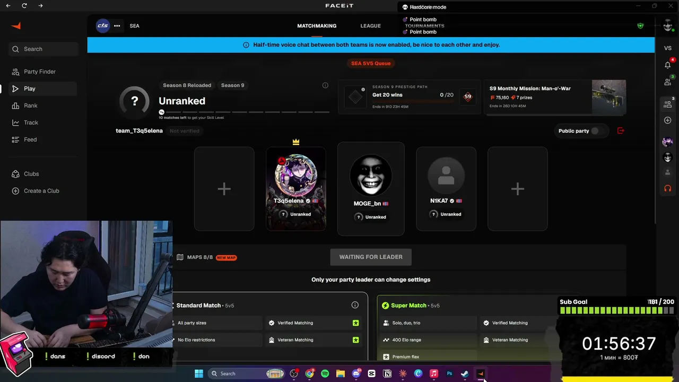
Task: Click the Get 20 wins progress bar
Action: click(413, 101)
